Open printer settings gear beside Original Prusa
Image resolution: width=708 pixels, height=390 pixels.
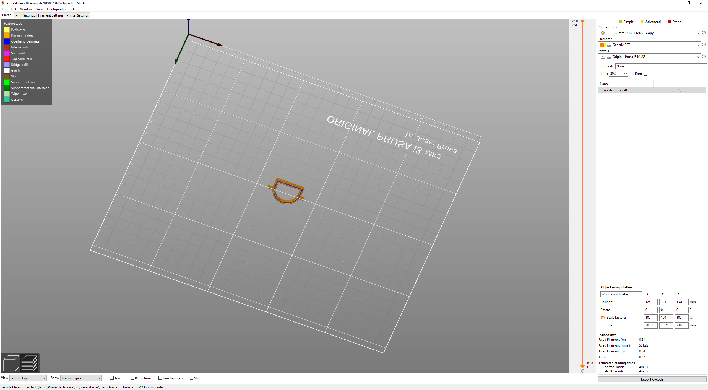(704, 56)
